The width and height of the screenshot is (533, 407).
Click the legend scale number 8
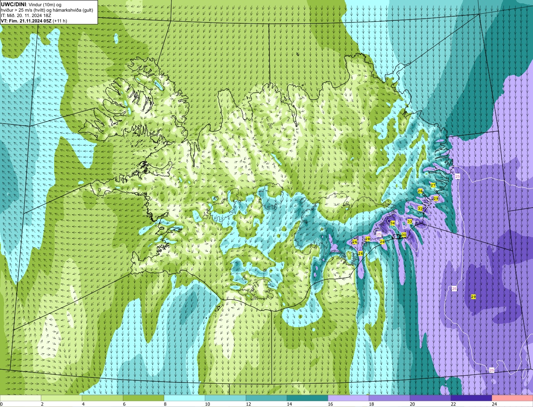tap(165, 404)
